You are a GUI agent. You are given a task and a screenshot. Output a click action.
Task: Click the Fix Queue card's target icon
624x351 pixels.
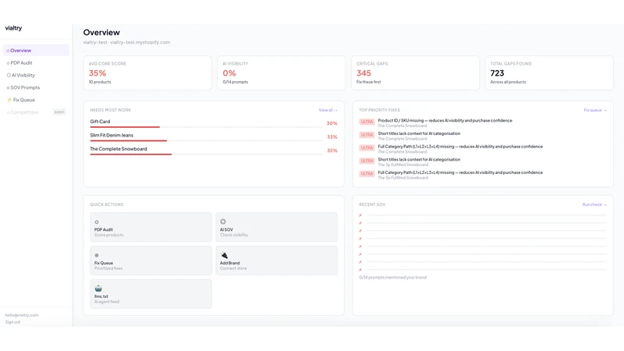[96, 256]
